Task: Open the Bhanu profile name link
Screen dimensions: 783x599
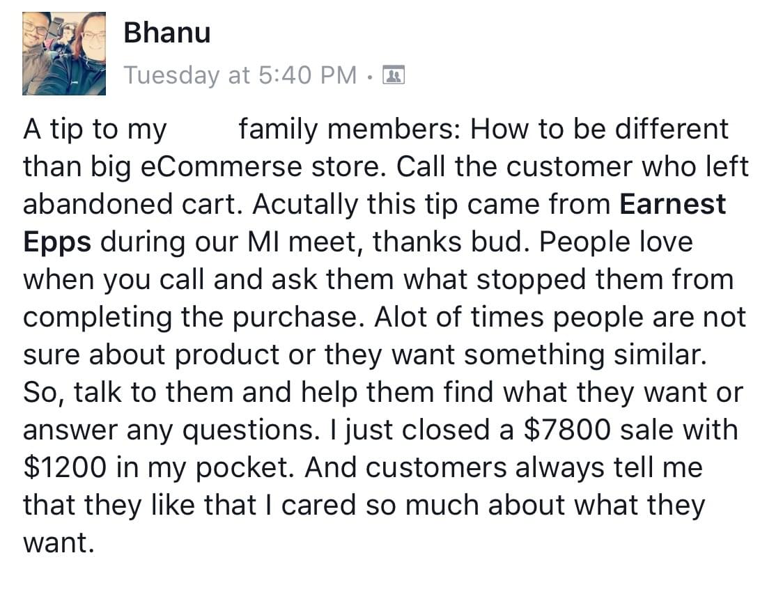Action: pos(167,33)
